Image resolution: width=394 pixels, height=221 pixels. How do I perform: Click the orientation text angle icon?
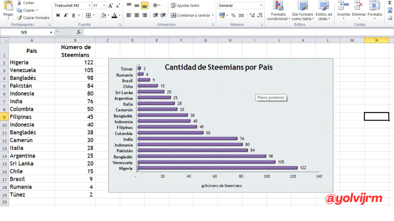click(156, 6)
